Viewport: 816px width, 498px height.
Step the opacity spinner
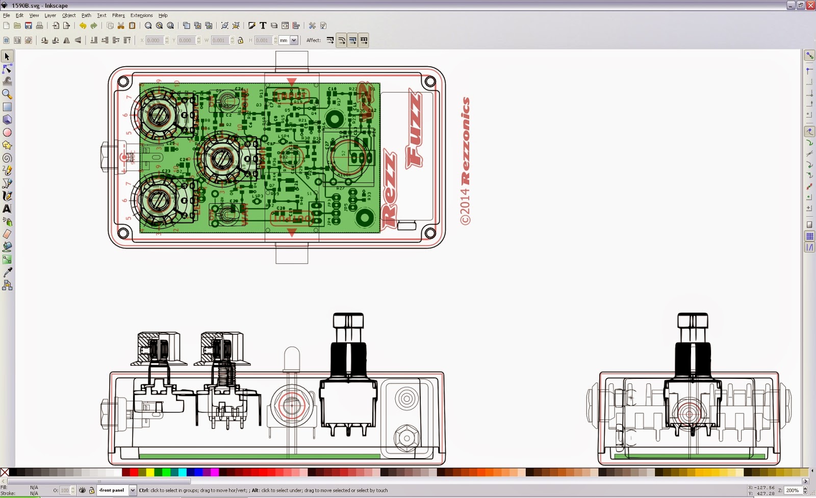pyautogui.click(x=73, y=490)
